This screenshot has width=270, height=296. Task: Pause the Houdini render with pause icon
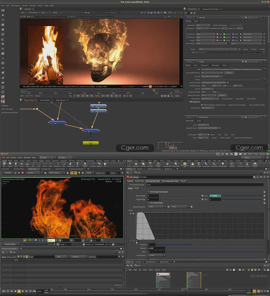pos(19,173)
